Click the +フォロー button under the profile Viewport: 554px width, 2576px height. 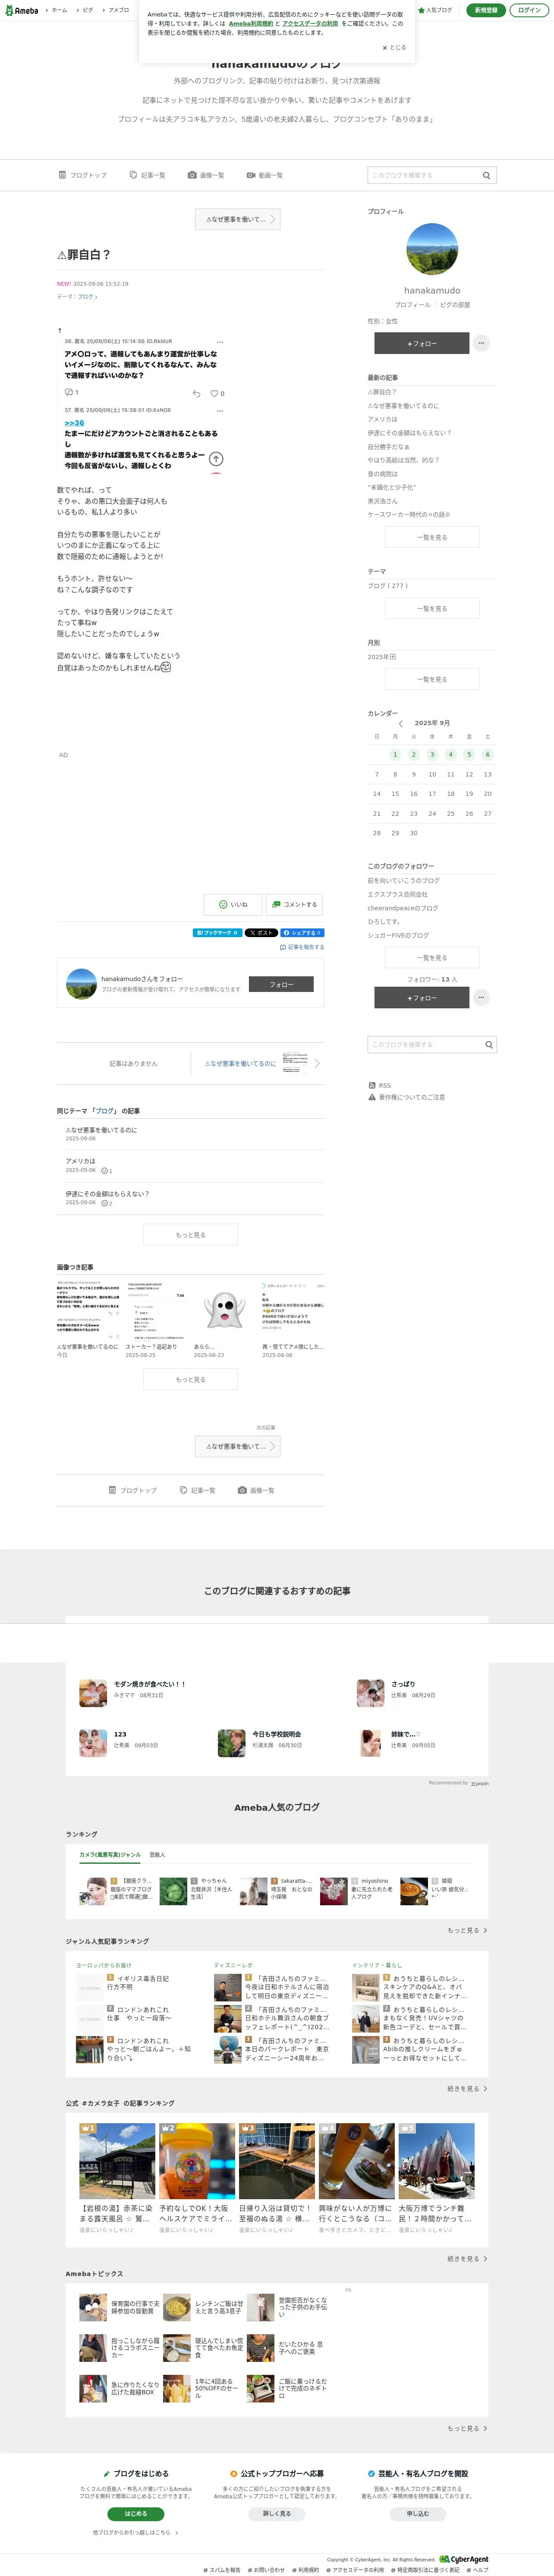[421, 343]
